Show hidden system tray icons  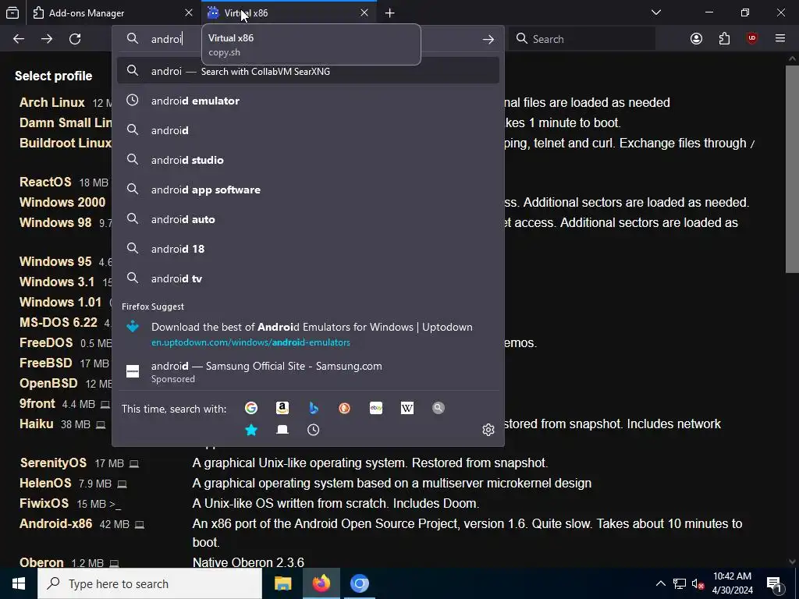point(660,583)
